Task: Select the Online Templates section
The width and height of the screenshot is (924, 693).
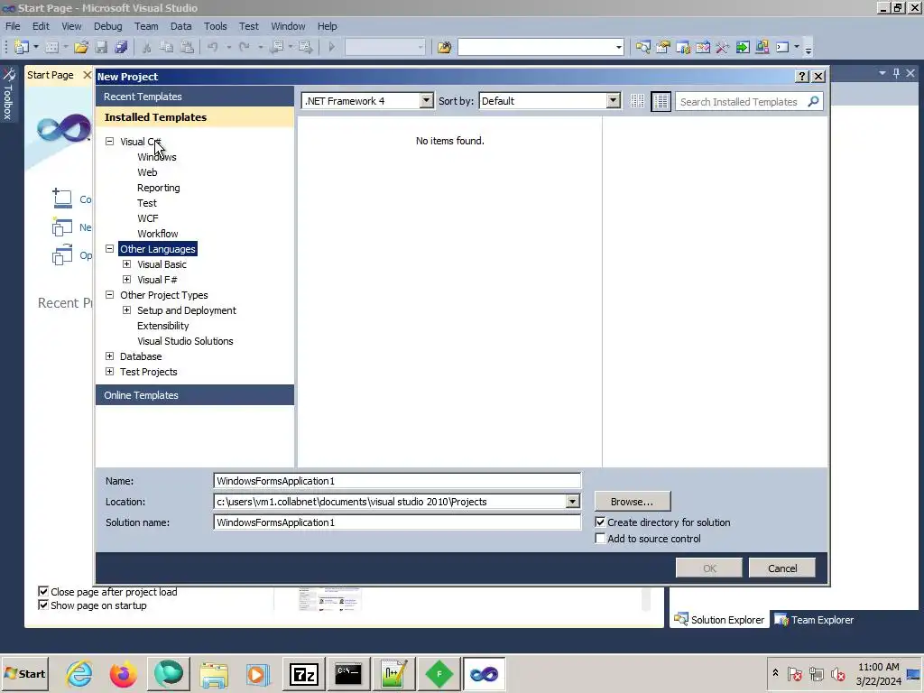Action: pyautogui.click(x=195, y=395)
